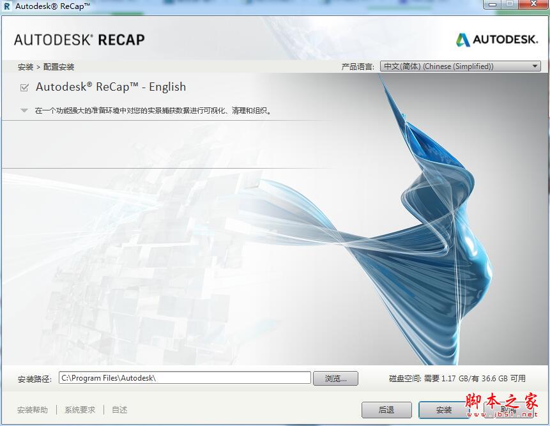Viewport: 550px width, 426px height.
Task: Click the 取消 cancel button
Action: [x=508, y=409]
